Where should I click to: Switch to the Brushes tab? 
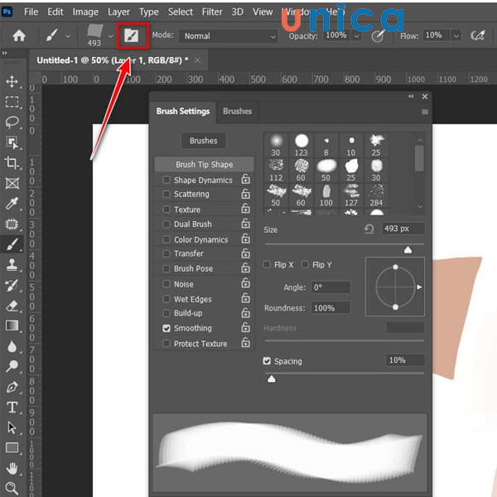pos(237,111)
